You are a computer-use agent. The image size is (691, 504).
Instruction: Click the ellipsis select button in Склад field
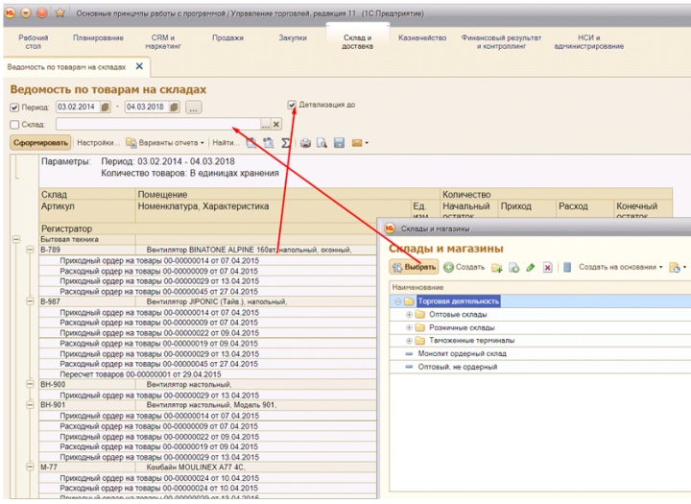click(x=265, y=125)
